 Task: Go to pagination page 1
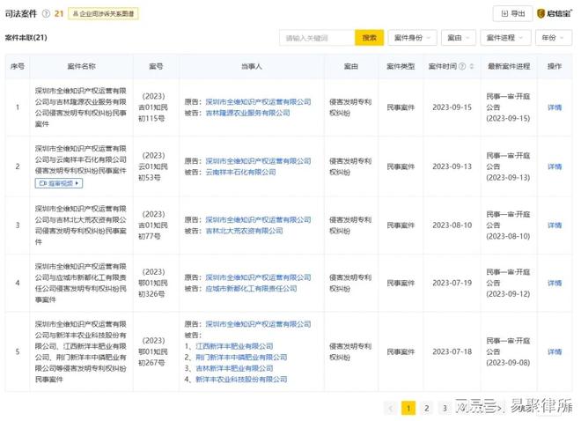(408, 408)
